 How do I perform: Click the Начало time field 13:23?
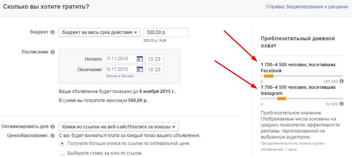[x=155, y=59]
